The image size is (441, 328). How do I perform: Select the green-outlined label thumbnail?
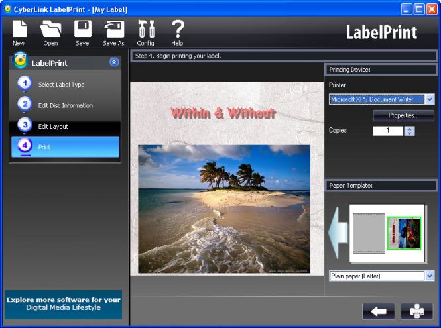point(404,233)
